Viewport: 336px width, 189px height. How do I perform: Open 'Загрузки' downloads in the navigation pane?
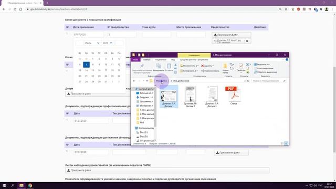pyautogui.click(x=144, y=97)
